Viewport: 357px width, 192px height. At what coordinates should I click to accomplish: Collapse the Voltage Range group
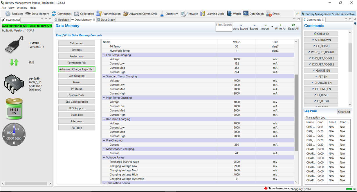104,157
